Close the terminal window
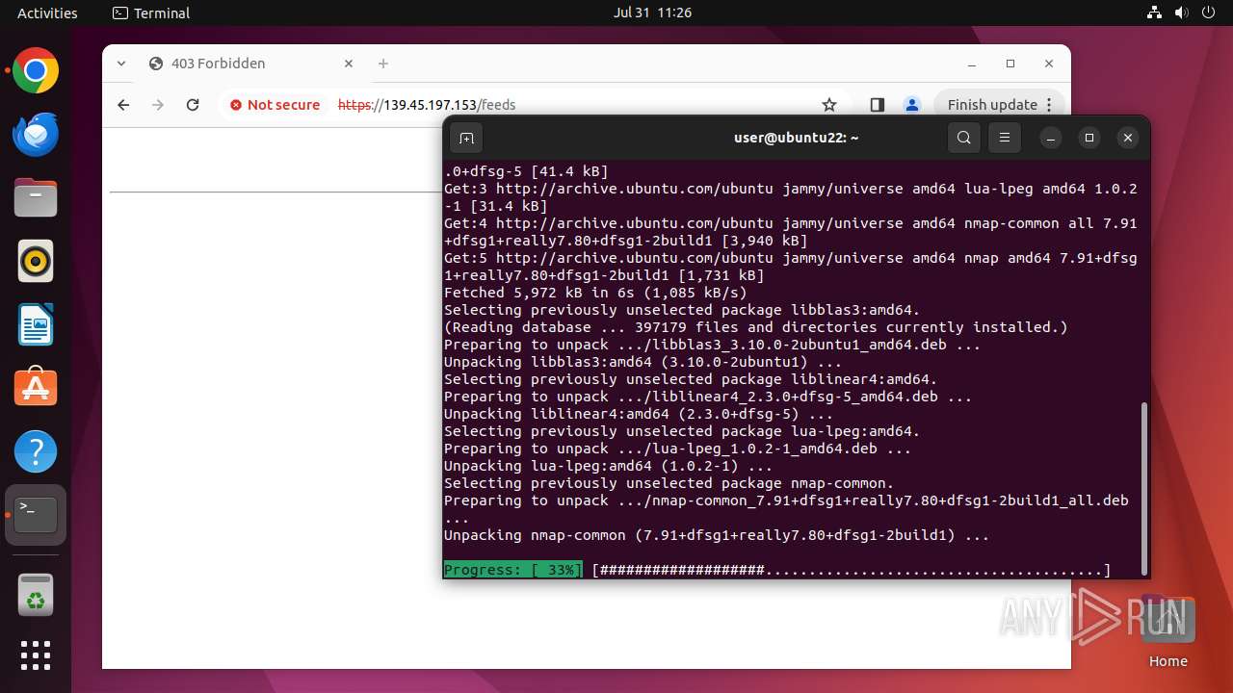1233x693 pixels. [1128, 138]
